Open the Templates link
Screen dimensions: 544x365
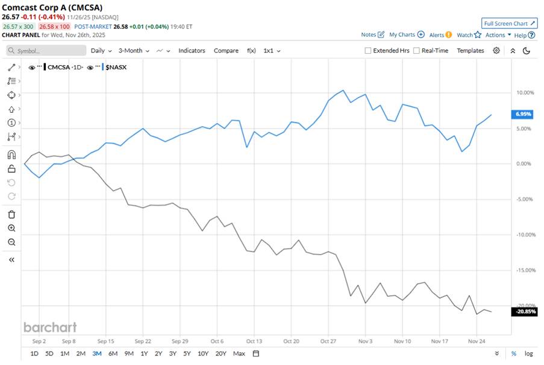pos(470,51)
